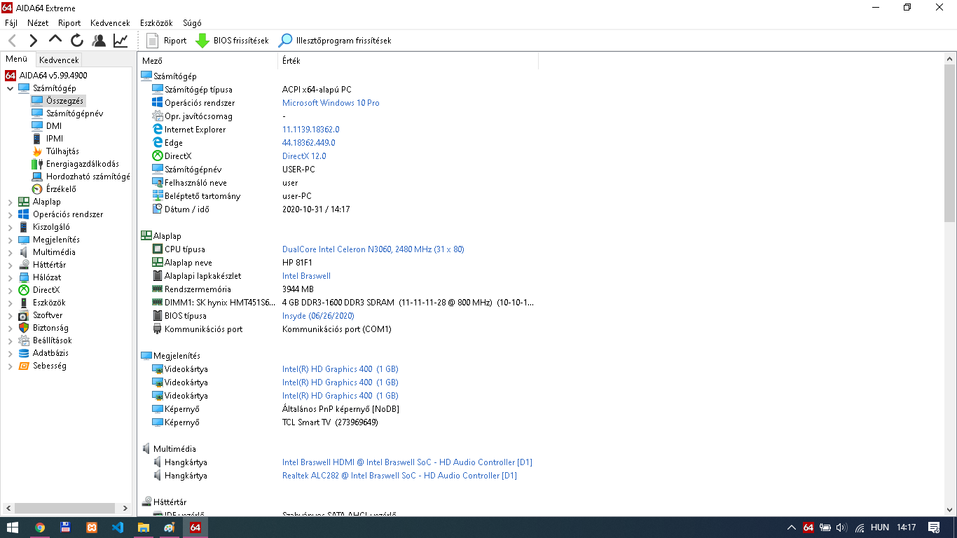
Task: Select Összegzés in the tree
Action: [x=64, y=101]
